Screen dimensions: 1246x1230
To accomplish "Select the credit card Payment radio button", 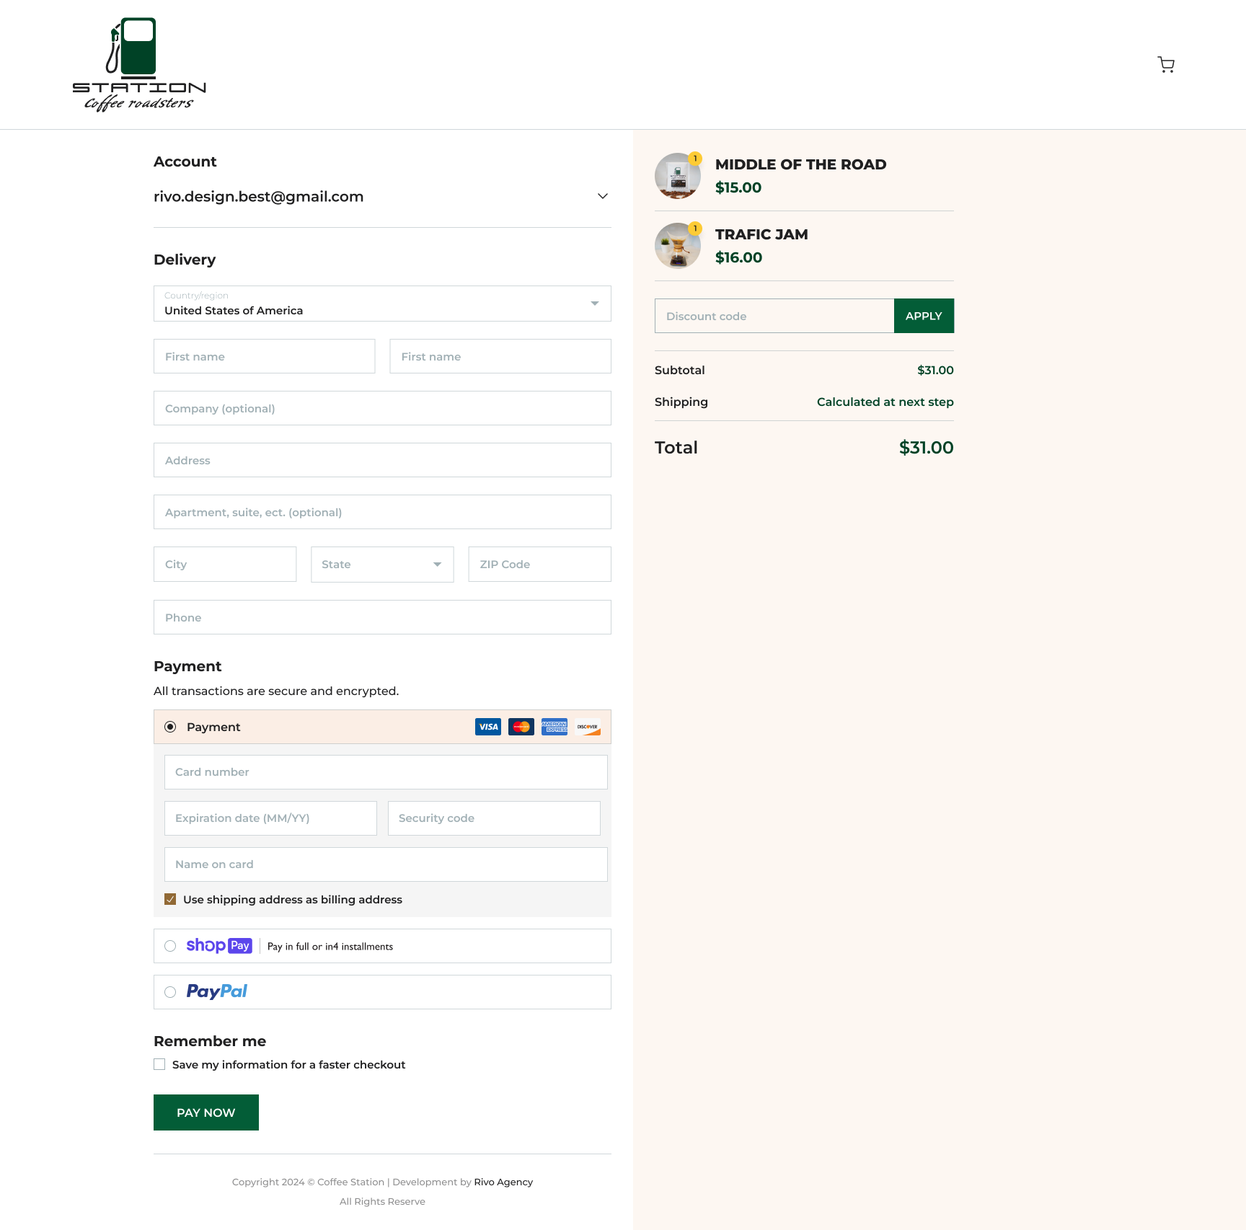I will pos(170,727).
